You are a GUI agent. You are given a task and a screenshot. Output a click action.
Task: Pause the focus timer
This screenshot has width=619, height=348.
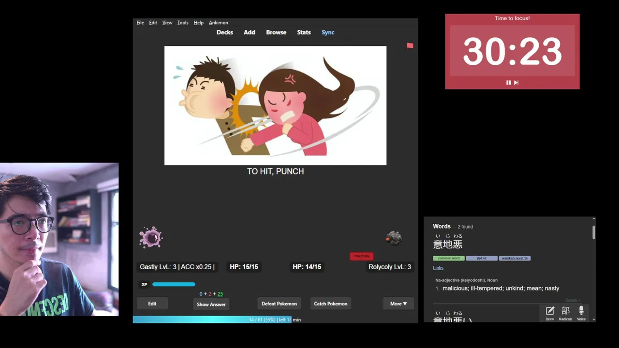tap(508, 83)
